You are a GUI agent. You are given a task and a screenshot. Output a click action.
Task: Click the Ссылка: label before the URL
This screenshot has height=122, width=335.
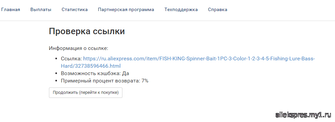[x=71, y=59]
